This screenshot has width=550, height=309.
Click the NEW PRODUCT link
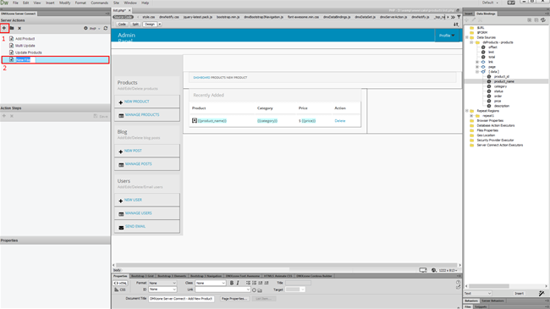click(x=137, y=102)
